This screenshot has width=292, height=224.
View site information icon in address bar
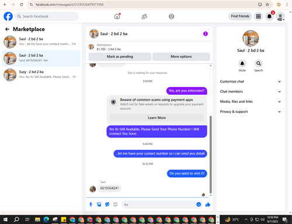point(31,5)
